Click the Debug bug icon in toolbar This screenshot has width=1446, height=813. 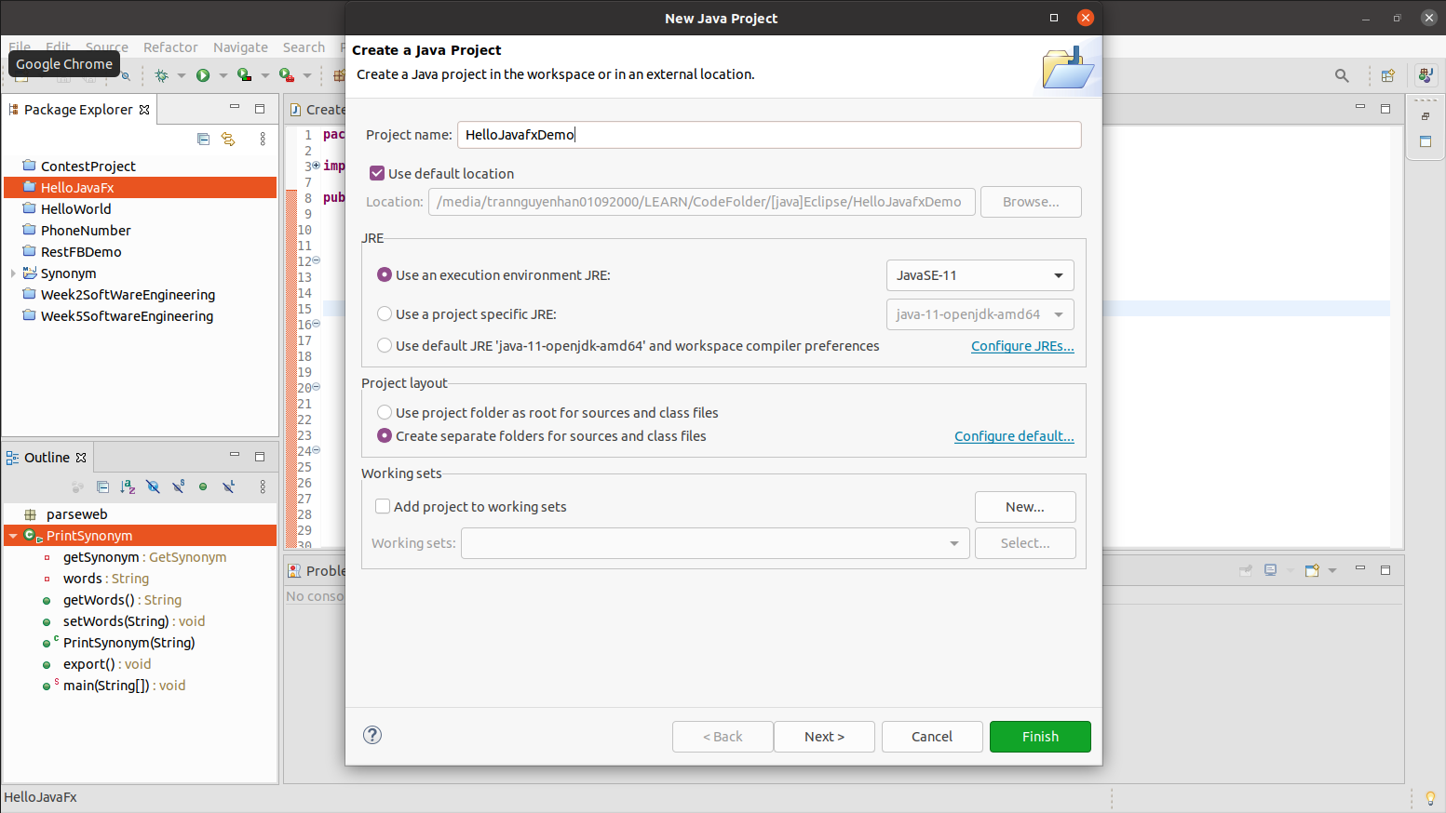coord(161,75)
